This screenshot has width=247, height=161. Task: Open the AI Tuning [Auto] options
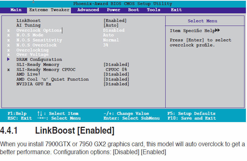click(111, 26)
